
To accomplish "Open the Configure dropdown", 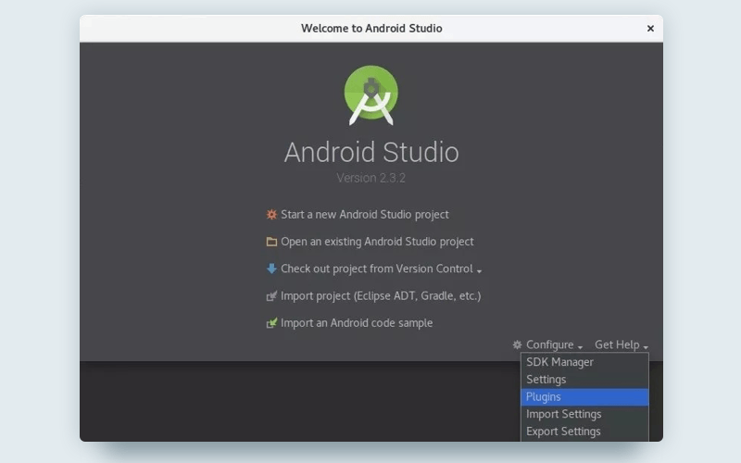I will coord(548,344).
